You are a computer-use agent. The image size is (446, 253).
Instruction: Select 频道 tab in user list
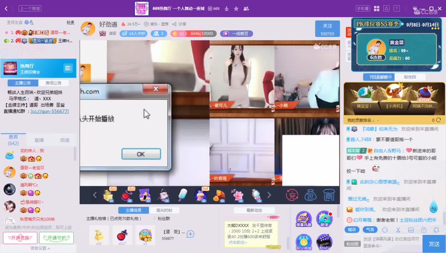tap(65, 140)
